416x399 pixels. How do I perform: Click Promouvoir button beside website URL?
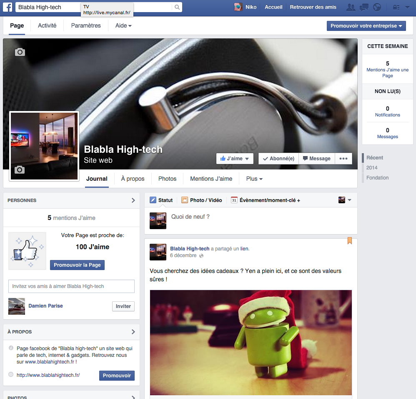tap(117, 376)
